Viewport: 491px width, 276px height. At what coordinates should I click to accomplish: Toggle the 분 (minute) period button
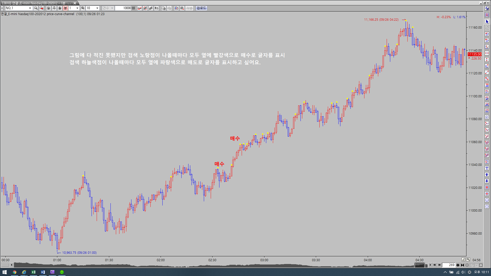tap(65, 8)
